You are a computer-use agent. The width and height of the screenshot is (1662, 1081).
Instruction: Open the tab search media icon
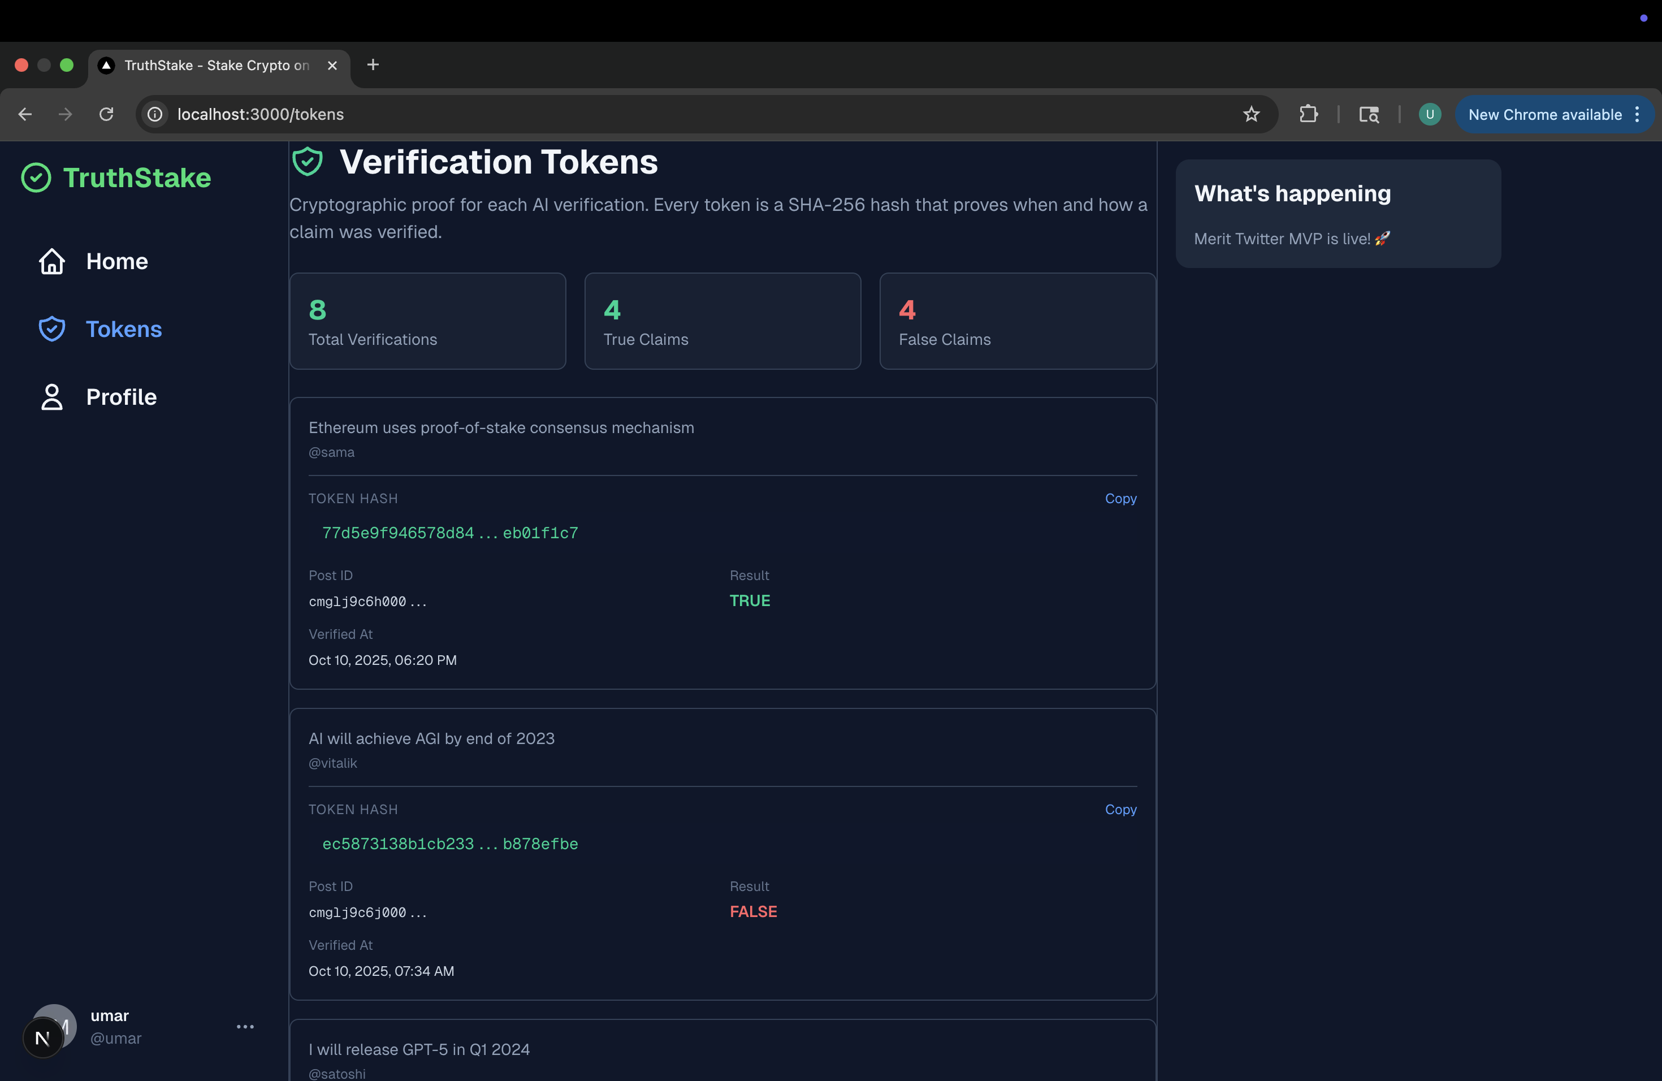[x=1369, y=115]
